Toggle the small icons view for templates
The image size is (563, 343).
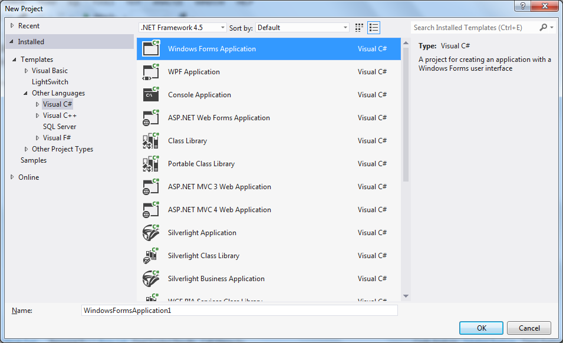(358, 27)
